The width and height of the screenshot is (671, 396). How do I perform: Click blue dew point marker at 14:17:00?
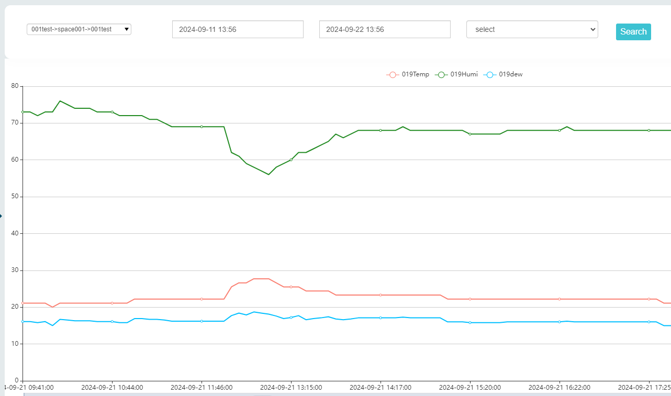coord(381,318)
